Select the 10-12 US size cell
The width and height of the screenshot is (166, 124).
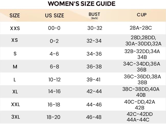pos(54,79)
